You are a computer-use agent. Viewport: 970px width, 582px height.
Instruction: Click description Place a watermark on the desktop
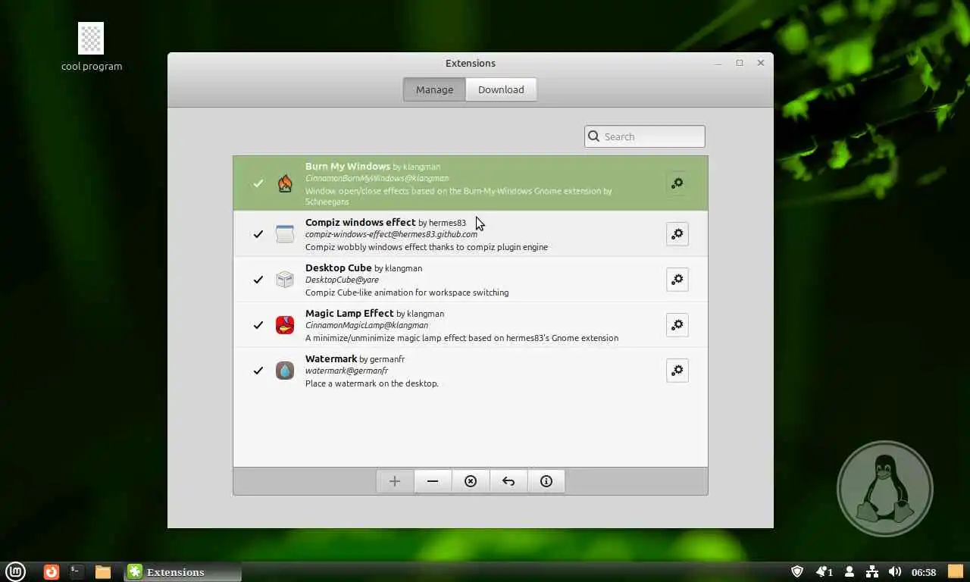coord(372,383)
